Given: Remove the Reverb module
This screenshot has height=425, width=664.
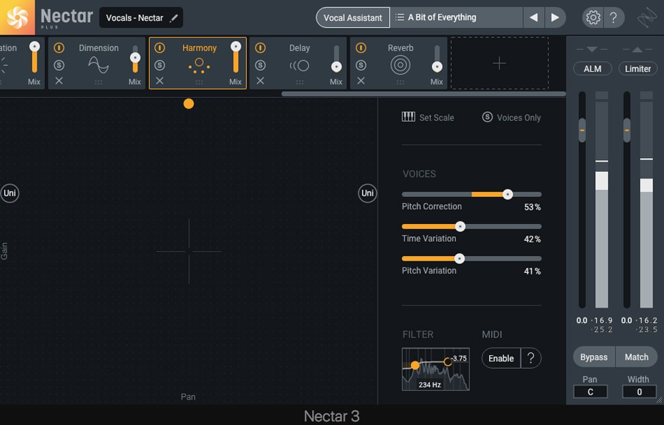Looking at the screenshot, I should tap(361, 81).
